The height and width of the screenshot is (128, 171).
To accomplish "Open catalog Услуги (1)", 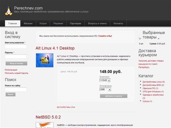I will pos(147,101).
